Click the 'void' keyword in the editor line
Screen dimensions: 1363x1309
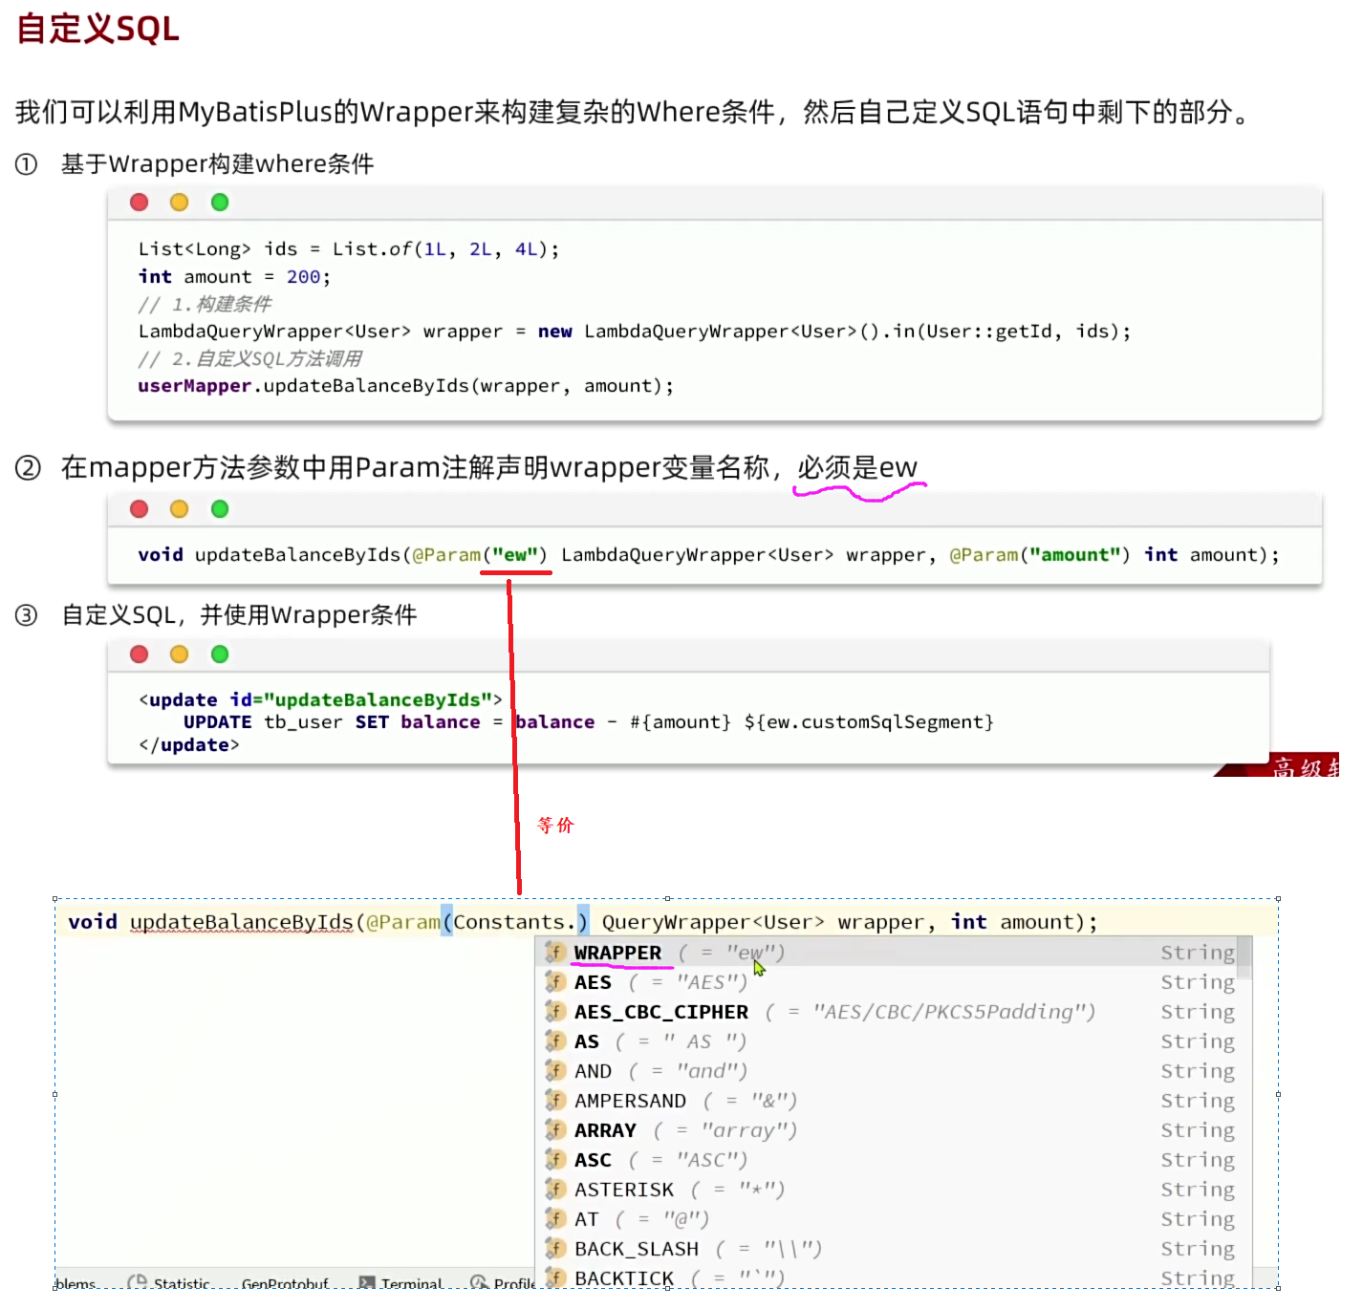[93, 922]
